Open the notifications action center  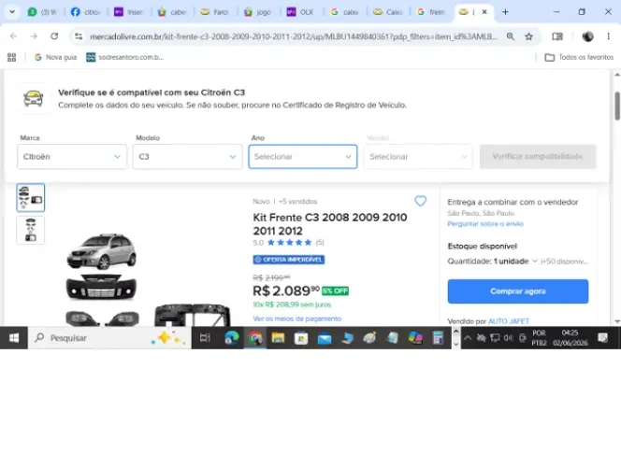click(x=603, y=338)
